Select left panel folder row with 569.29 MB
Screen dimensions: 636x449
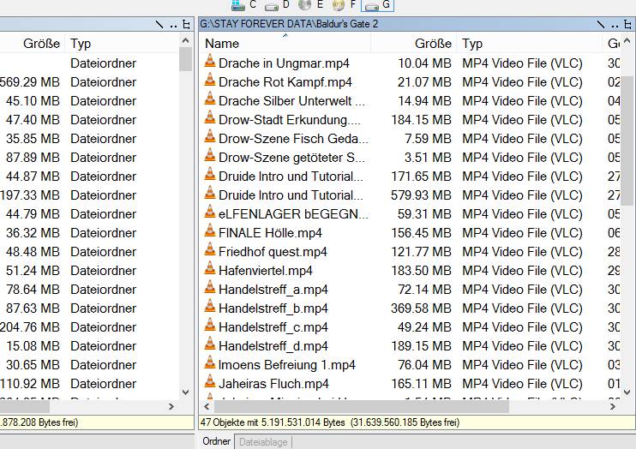pos(89,82)
